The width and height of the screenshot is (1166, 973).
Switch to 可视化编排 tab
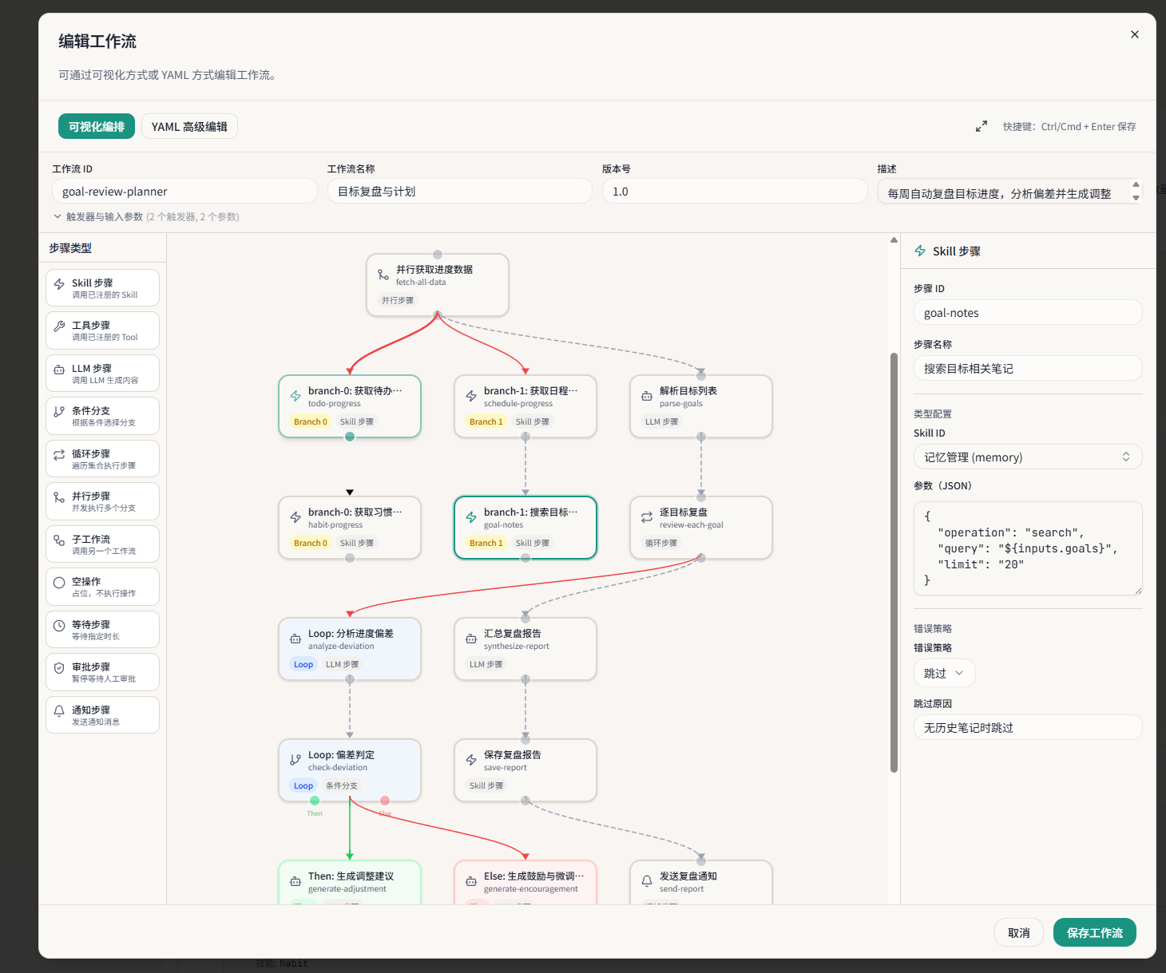(x=97, y=126)
